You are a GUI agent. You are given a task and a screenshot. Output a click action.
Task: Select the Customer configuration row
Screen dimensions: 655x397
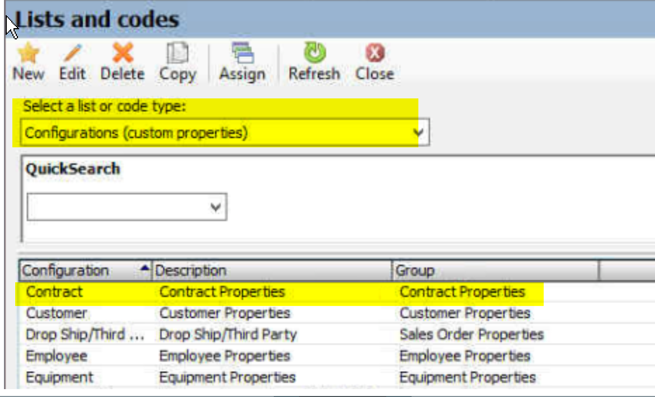[x=337, y=313]
